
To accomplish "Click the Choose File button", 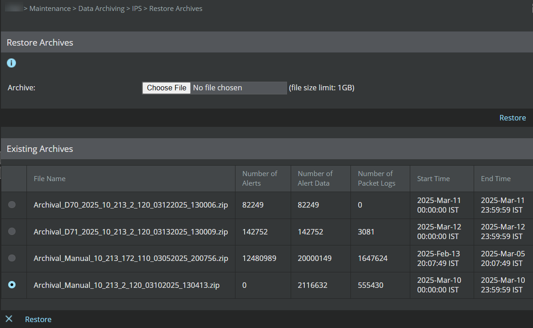I will click(x=167, y=88).
